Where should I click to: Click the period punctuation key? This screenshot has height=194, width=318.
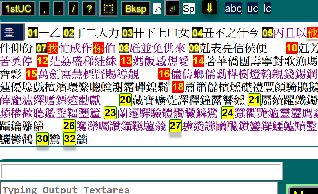59,8
